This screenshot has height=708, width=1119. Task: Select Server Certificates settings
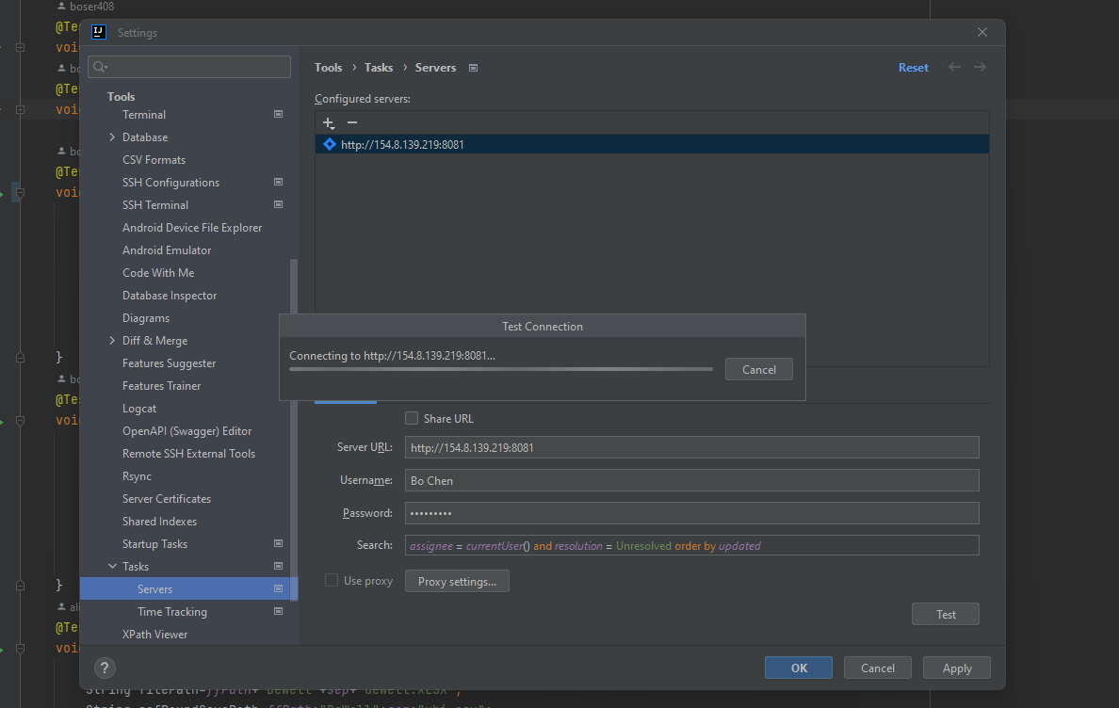click(167, 498)
